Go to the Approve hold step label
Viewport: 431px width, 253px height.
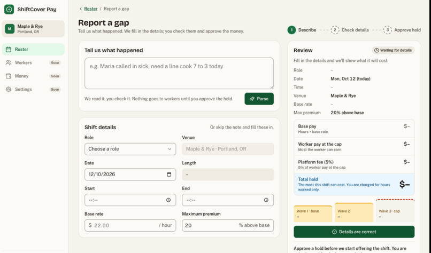407,30
